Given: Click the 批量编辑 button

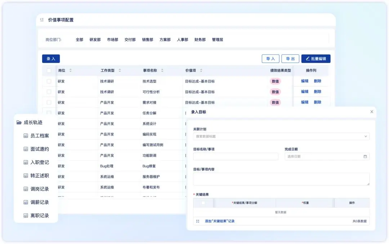Looking at the screenshot, I should point(316,59).
